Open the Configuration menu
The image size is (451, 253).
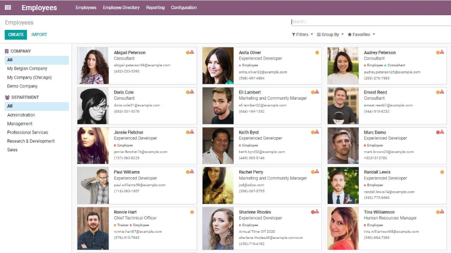coord(184,8)
